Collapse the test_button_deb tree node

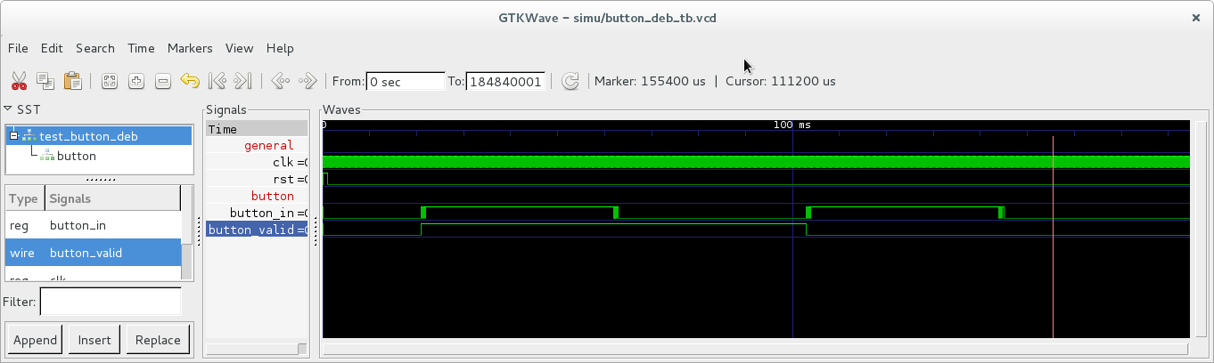pyautogui.click(x=14, y=136)
